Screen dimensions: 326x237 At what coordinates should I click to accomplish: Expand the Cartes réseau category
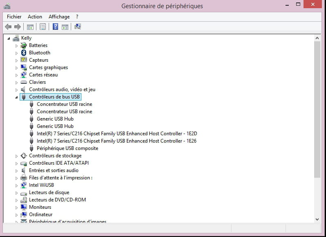tap(17, 75)
